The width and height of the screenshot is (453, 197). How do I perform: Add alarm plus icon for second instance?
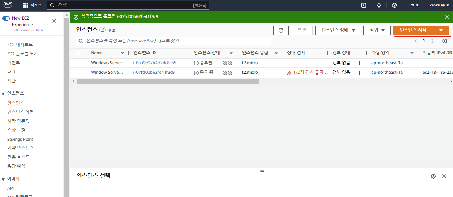coord(359,73)
